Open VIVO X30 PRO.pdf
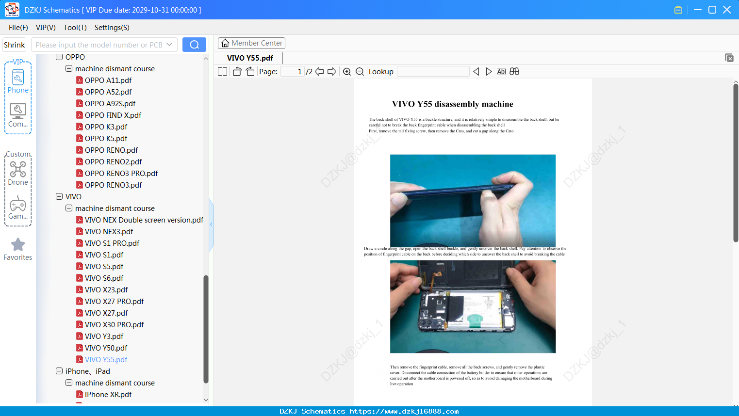The width and height of the screenshot is (739, 416). (115, 324)
